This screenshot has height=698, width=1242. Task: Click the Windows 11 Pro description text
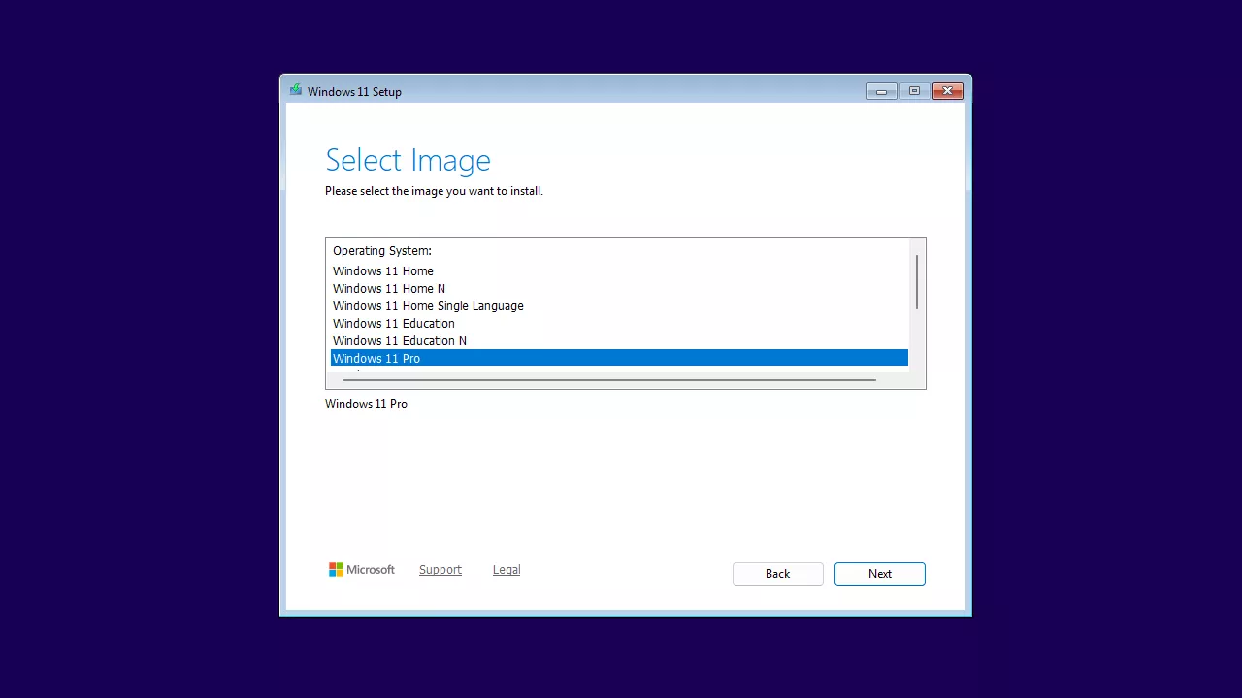(366, 403)
